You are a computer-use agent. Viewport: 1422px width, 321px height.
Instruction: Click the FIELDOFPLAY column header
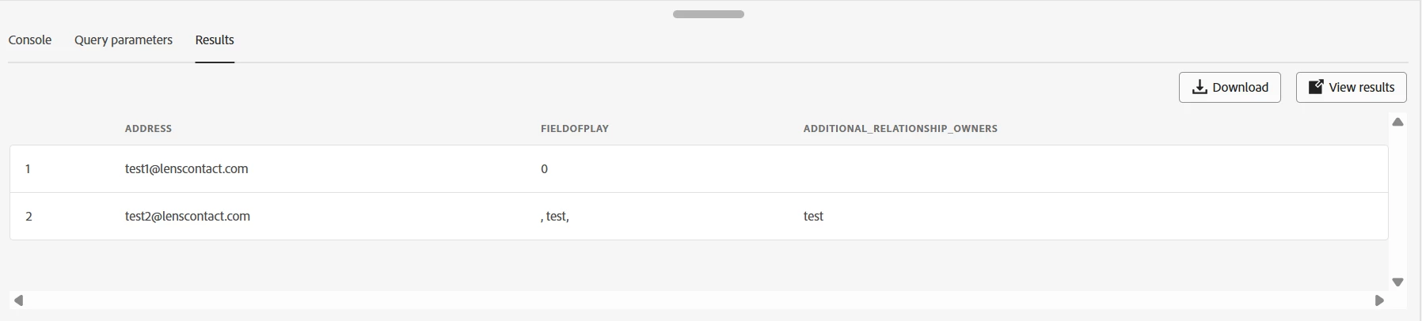click(x=575, y=128)
